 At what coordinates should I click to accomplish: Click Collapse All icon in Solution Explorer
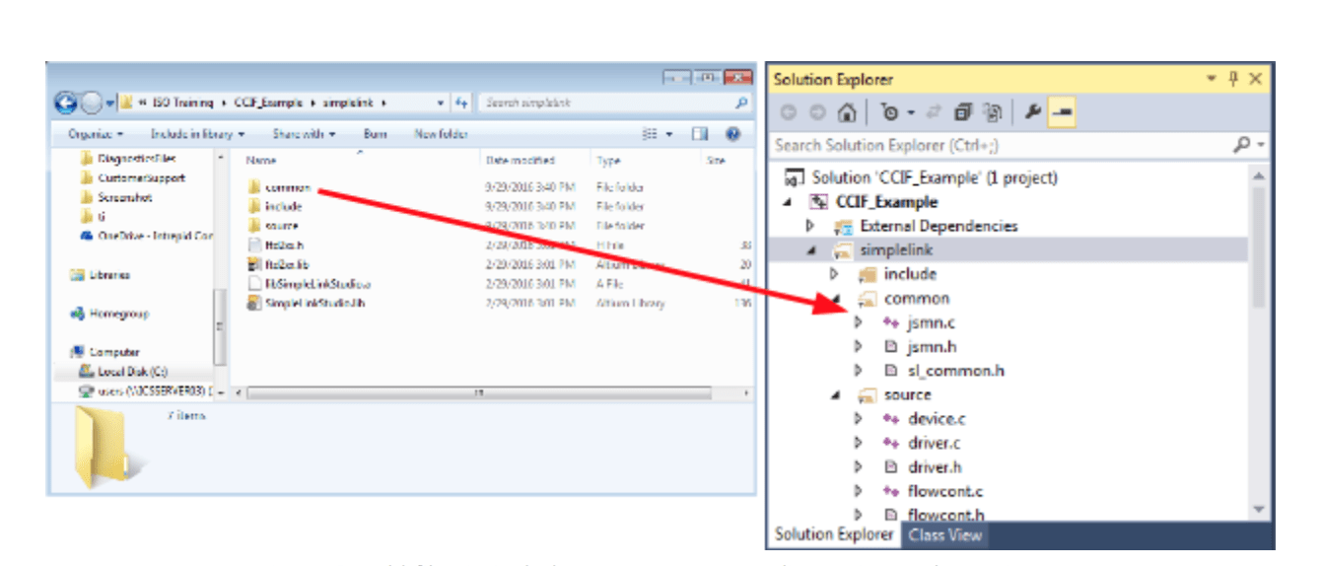[x=963, y=112]
